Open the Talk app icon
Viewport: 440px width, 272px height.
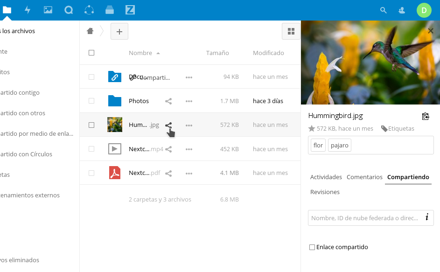pyautogui.click(x=69, y=10)
